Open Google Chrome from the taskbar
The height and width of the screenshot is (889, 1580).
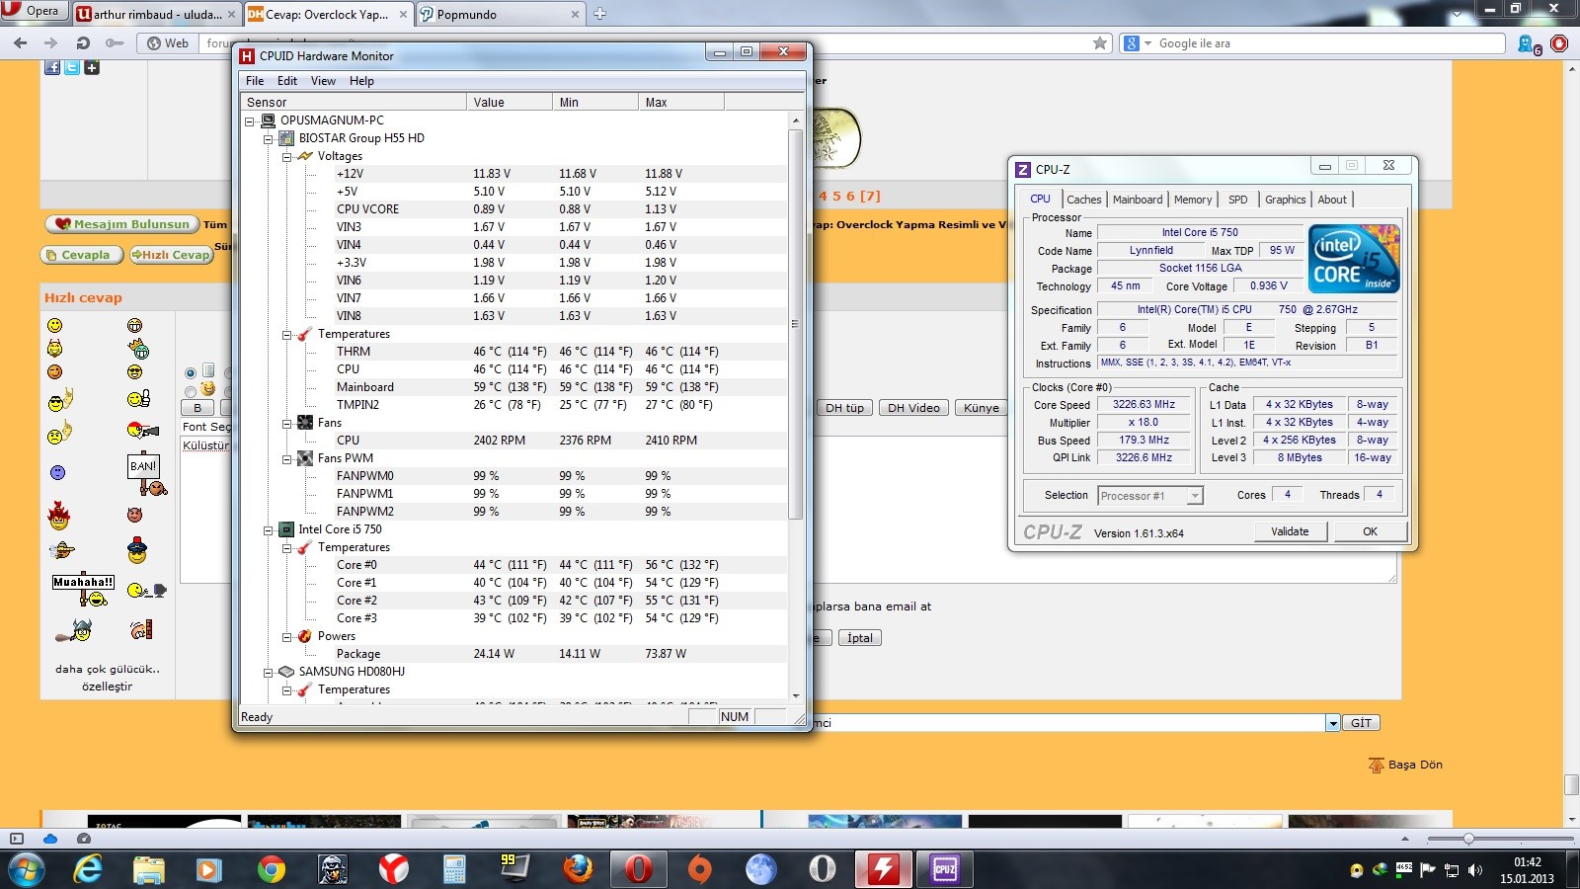[x=271, y=869]
